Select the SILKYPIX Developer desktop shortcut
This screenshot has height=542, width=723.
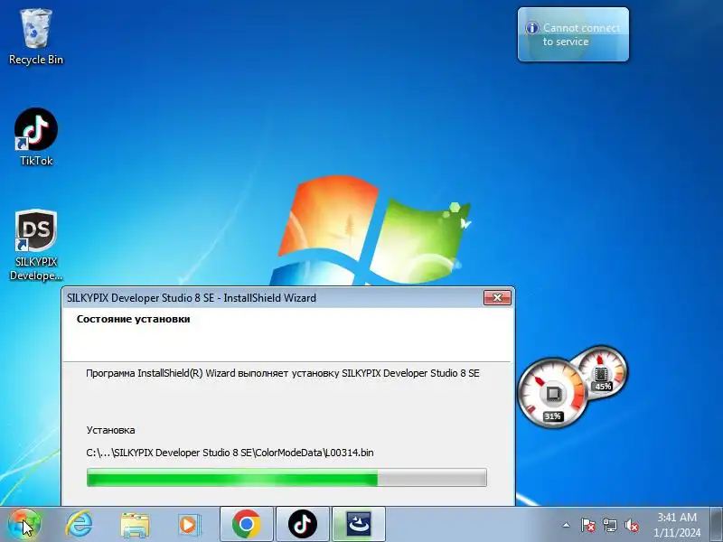[36, 245]
